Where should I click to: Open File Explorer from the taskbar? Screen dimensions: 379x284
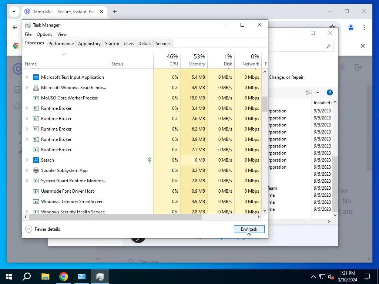click(x=45, y=277)
